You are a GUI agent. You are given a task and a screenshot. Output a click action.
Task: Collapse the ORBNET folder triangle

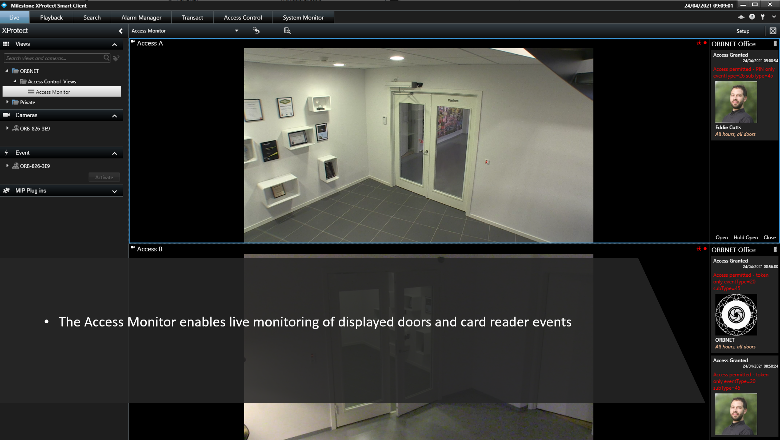click(x=7, y=71)
